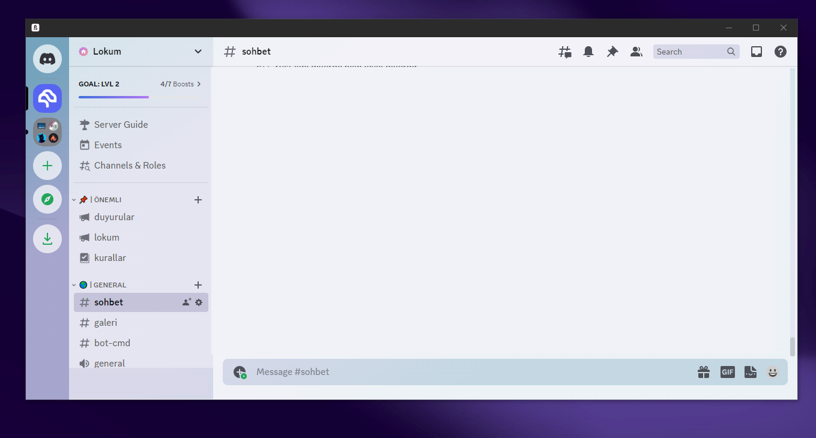Open the bot-cmd channel
This screenshot has width=816, height=438.
click(x=141, y=343)
